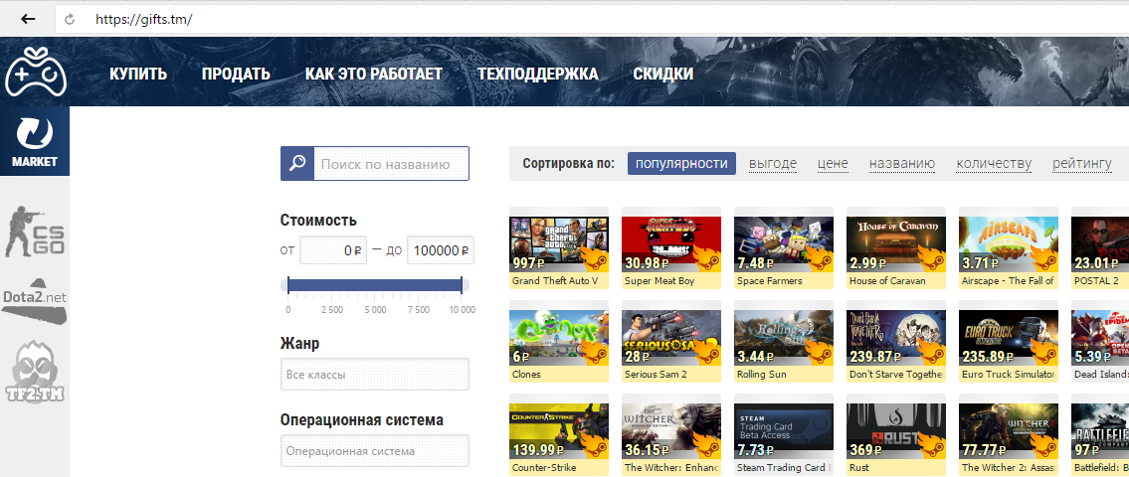Sort by цене

tap(833, 164)
